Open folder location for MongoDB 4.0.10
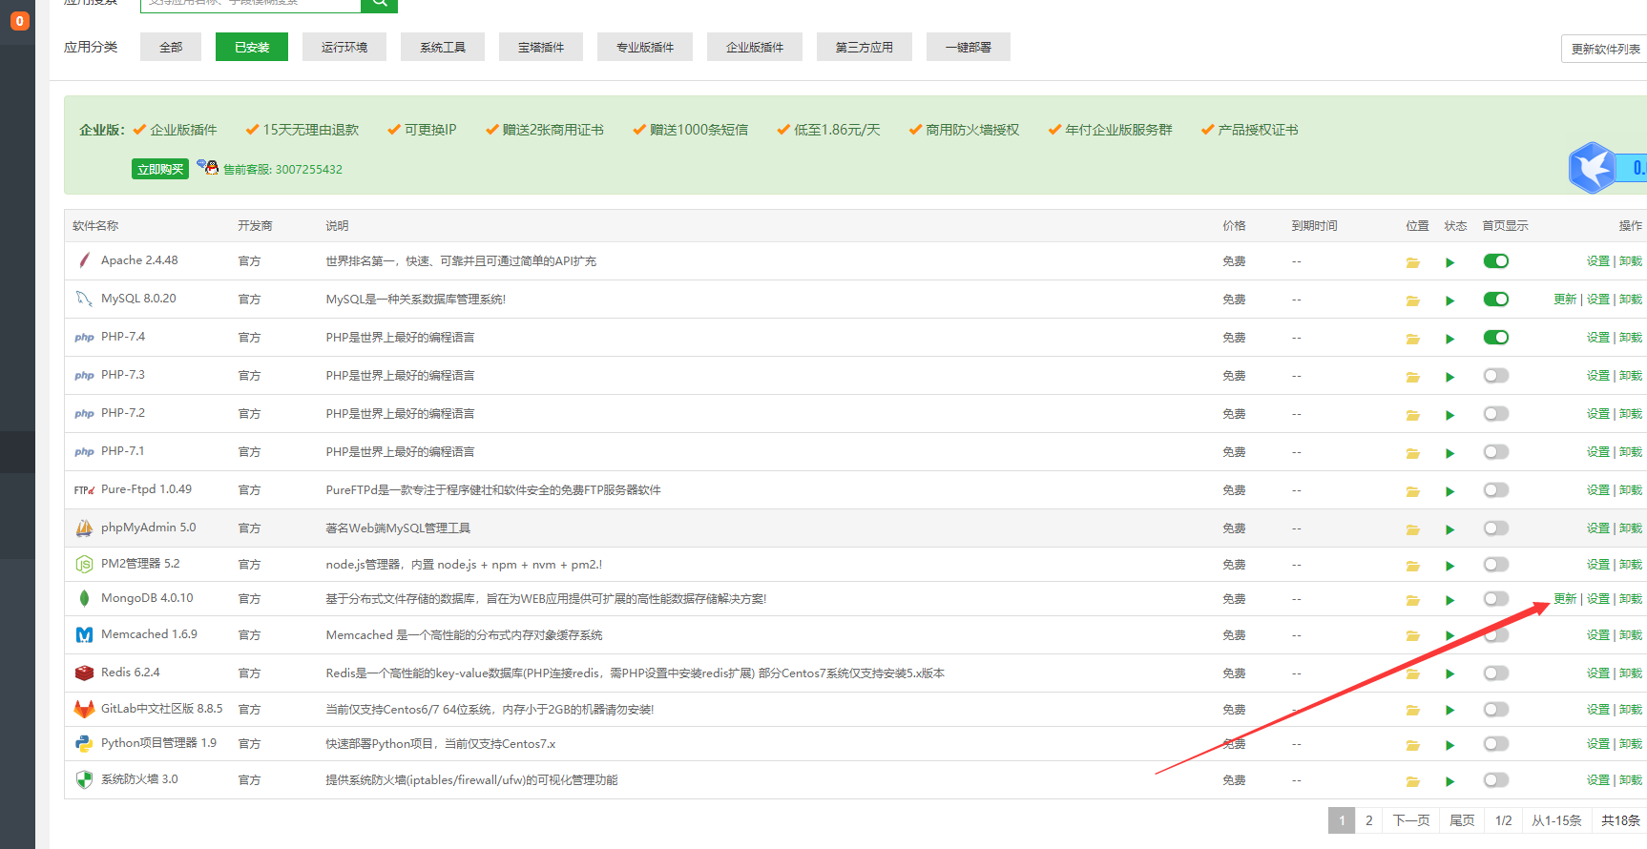This screenshot has width=1647, height=849. (1412, 600)
